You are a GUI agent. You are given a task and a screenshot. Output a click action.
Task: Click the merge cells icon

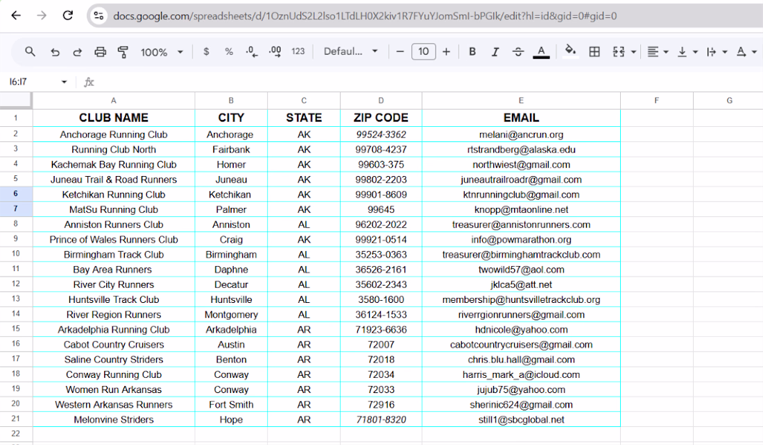[619, 51]
